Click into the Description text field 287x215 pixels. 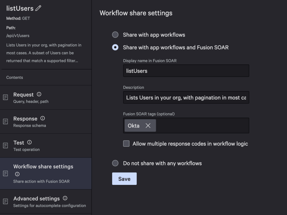tap(186, 97)
